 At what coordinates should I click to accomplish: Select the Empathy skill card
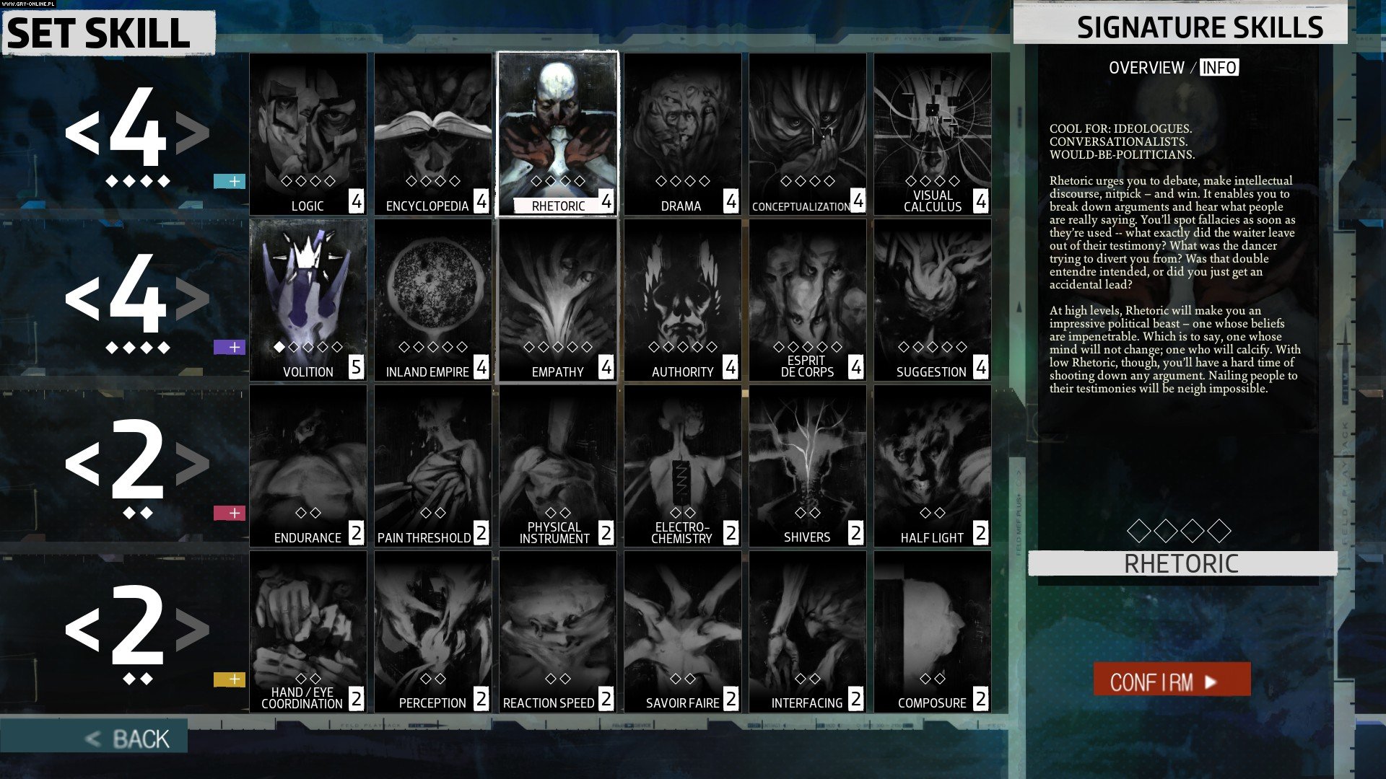coord(558,300)
